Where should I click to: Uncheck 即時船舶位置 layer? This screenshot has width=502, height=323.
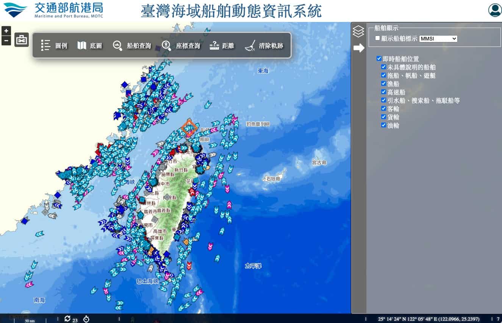click(x=379, y=59)
